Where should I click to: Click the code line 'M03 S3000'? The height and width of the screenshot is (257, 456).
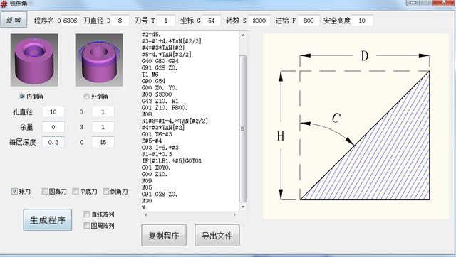coord(157,94)
